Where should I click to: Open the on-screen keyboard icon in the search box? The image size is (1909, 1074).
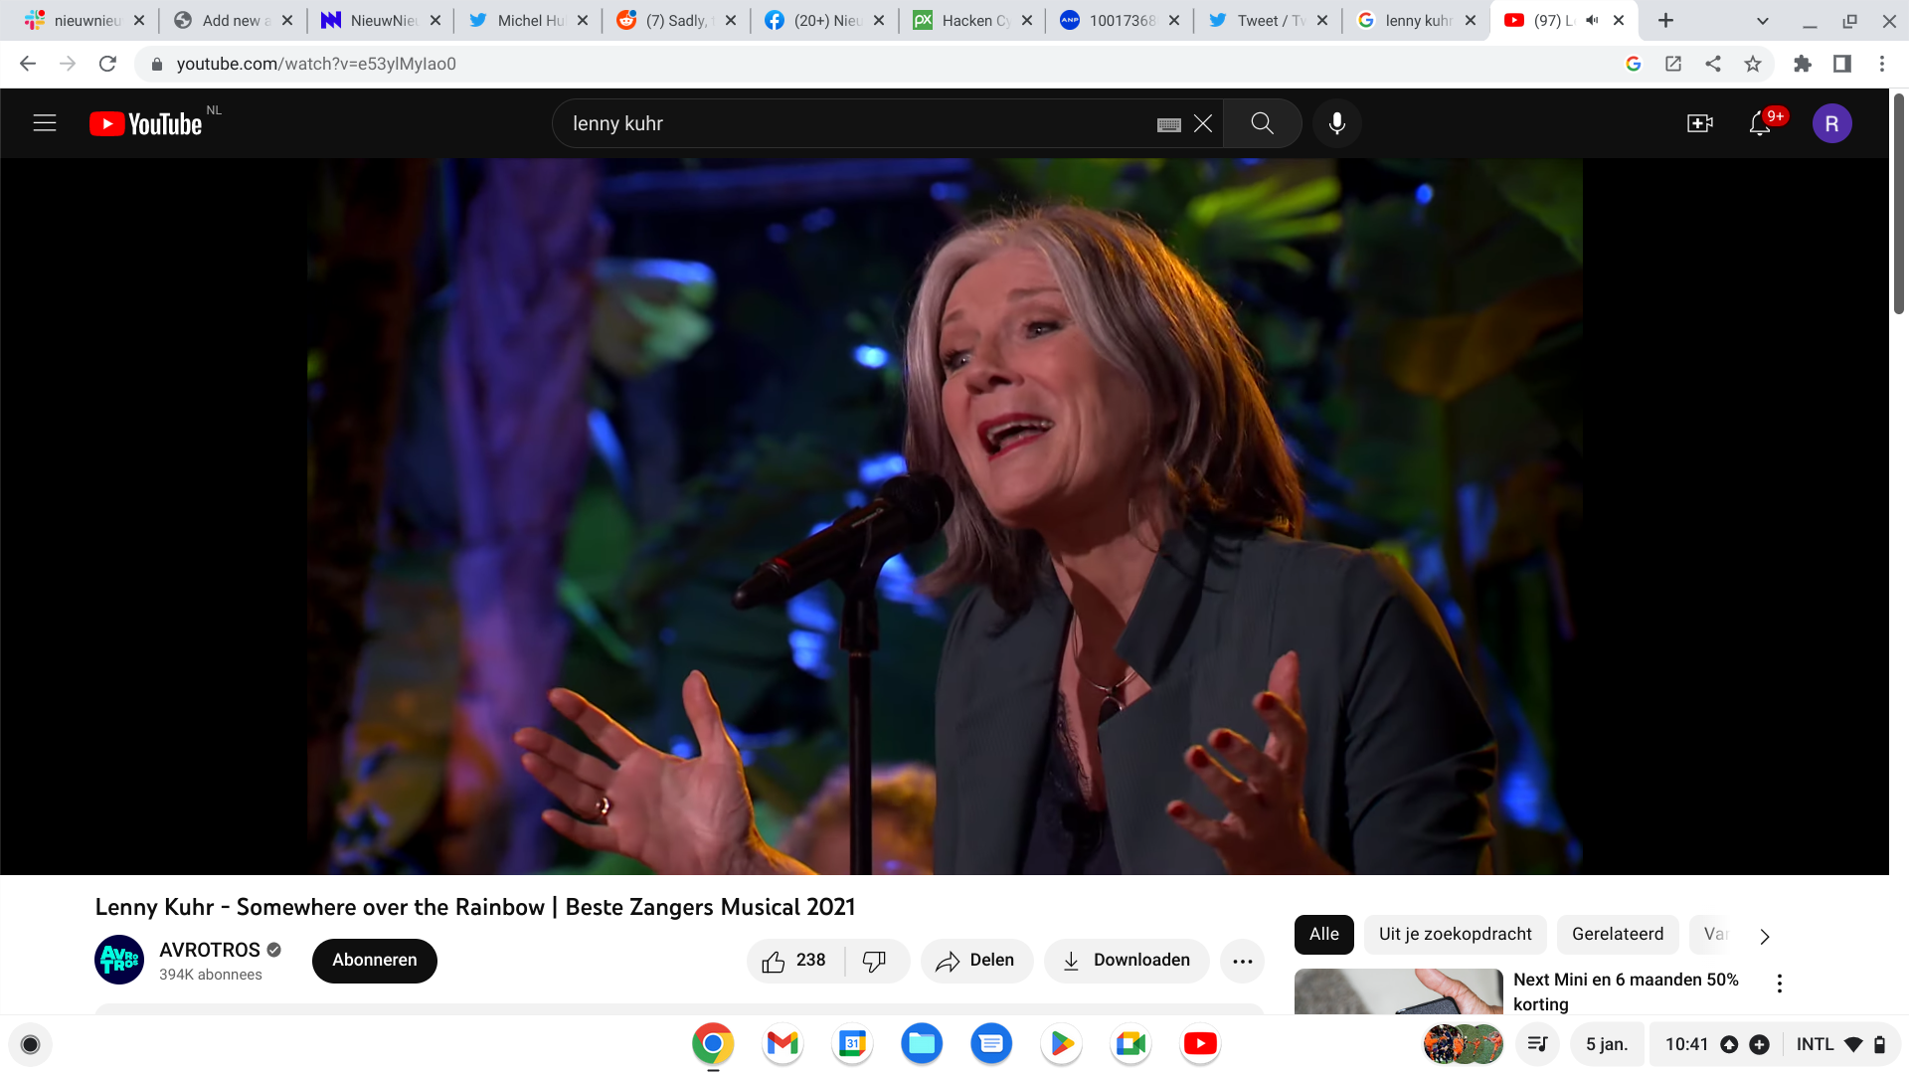tap(1169, 124)
